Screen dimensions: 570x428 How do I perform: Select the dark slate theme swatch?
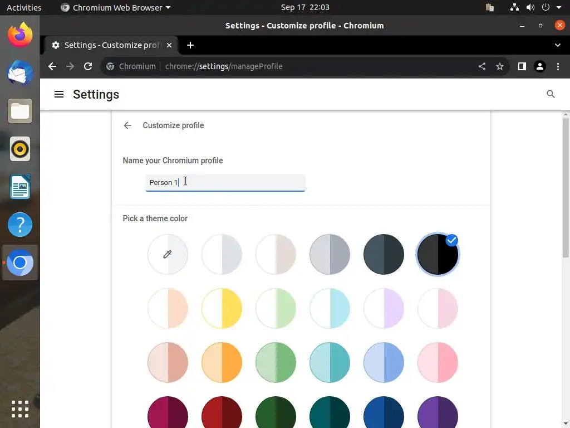[x=384, y=254]
